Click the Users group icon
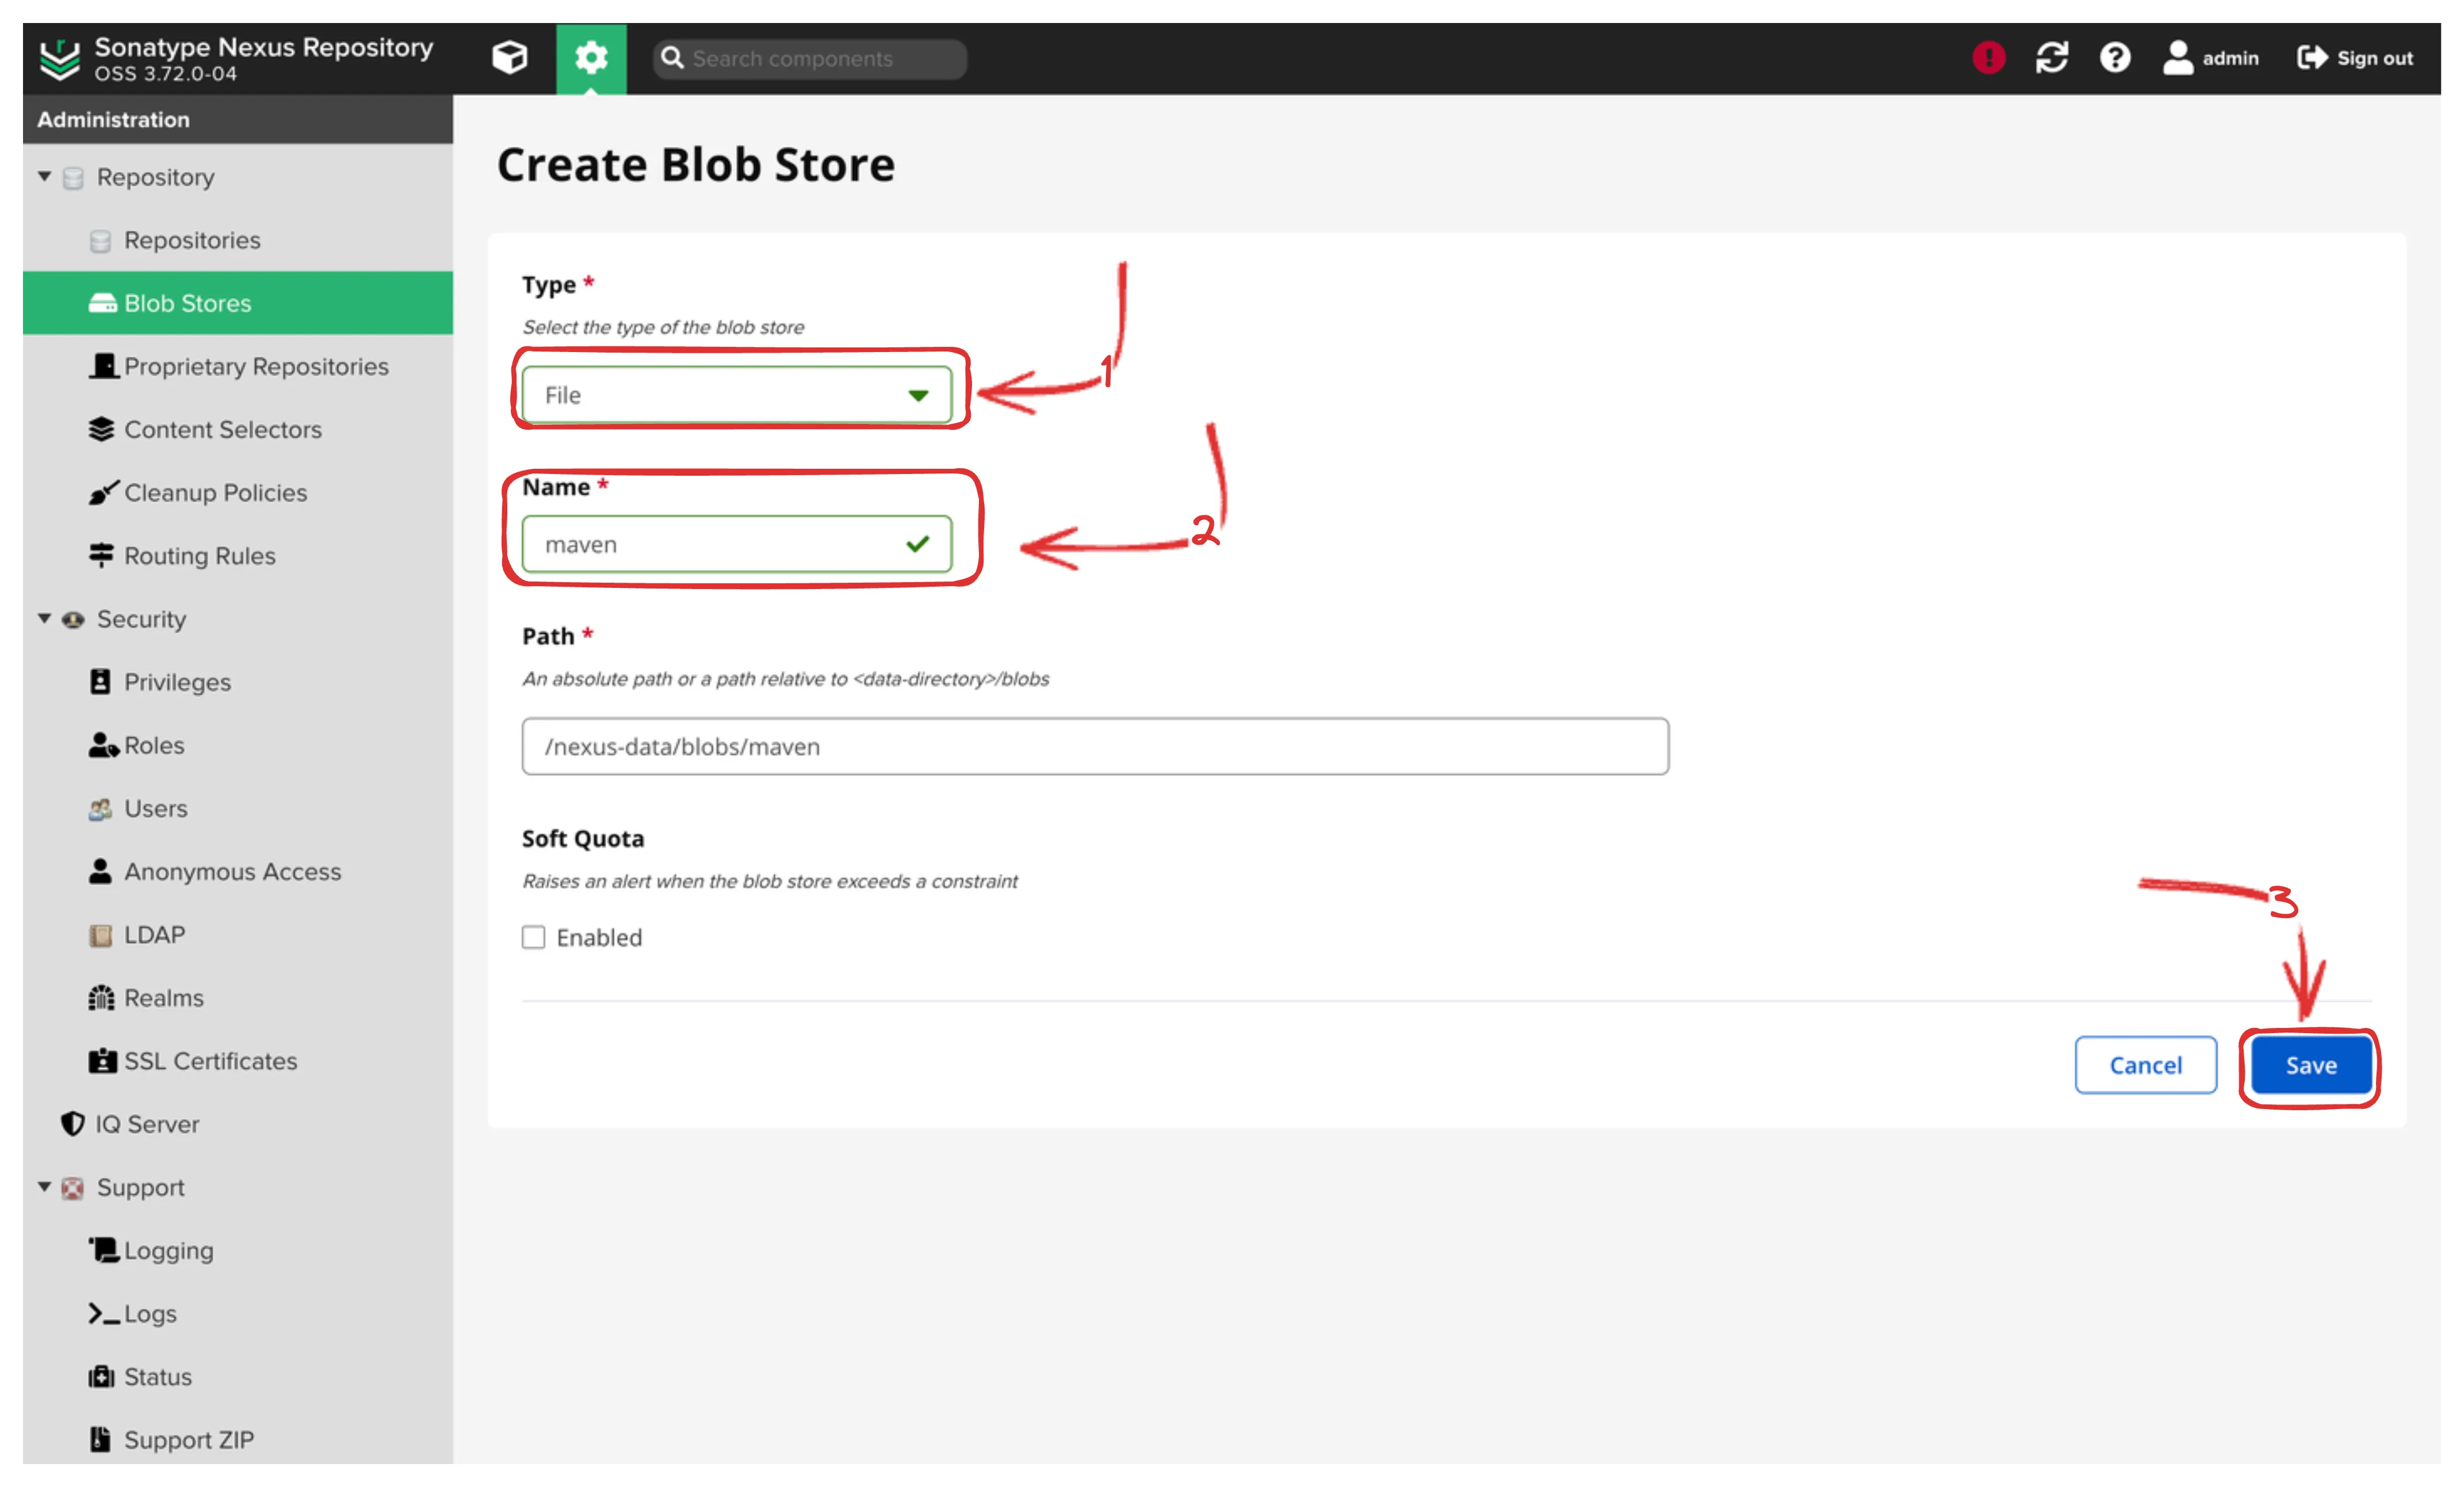Image resolution: width=2464 pixels, height=1487 pixels. click(x=100, y=808)
